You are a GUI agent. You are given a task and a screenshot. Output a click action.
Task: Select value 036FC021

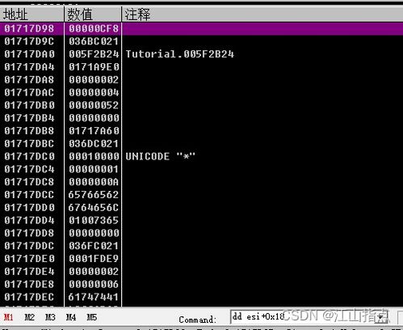coord(94,246)
